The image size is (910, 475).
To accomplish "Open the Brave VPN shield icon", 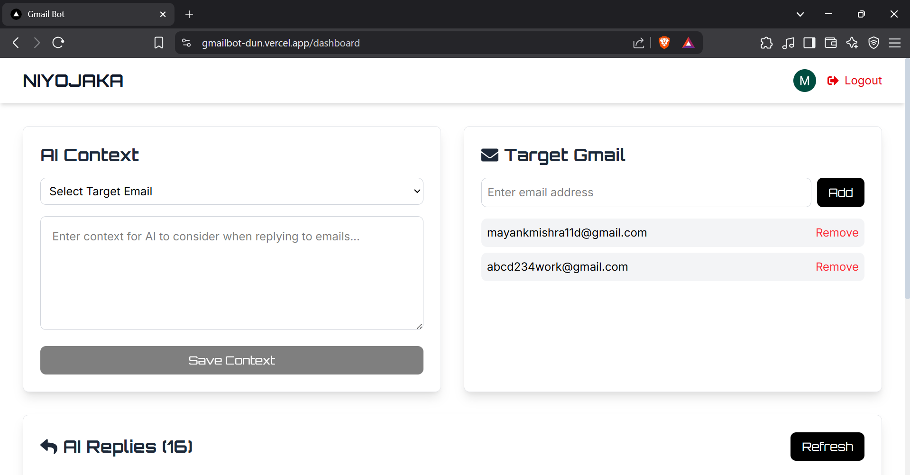I will click(873, 43).
